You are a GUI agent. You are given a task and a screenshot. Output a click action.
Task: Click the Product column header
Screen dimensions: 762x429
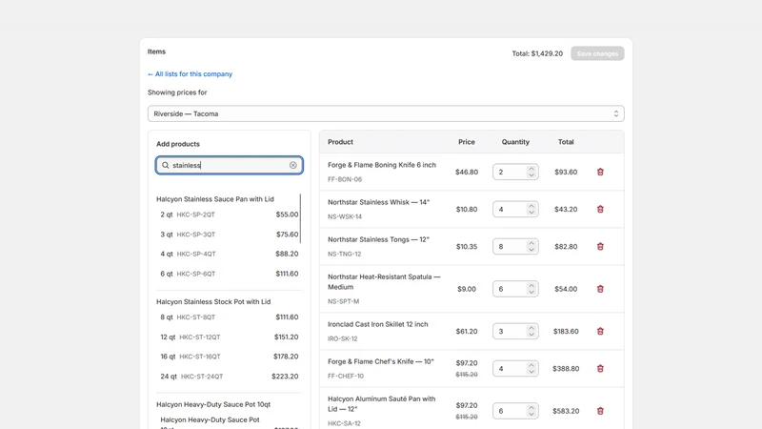[x=340, y=142]
